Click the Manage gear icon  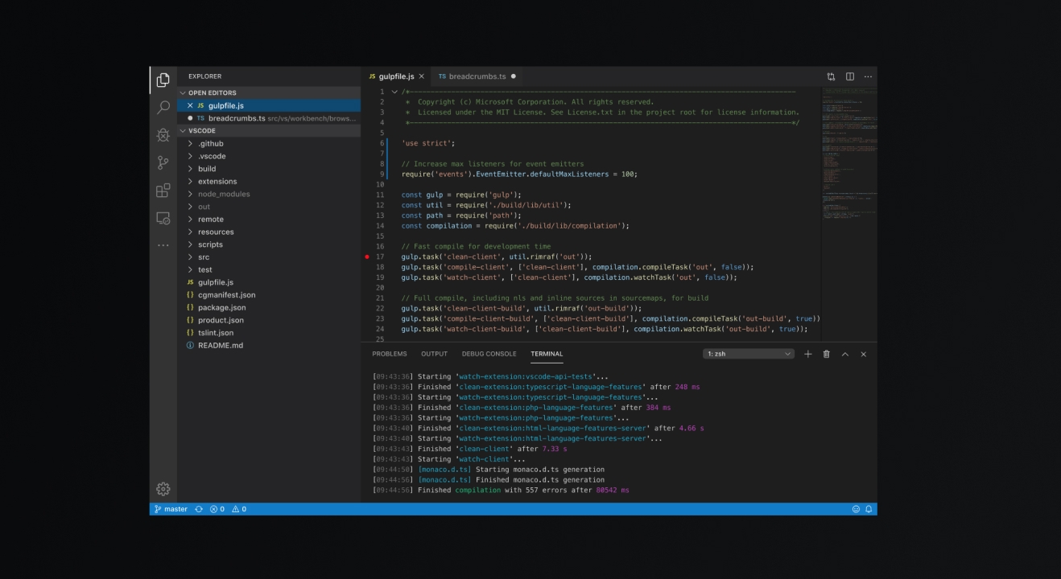click(163, 489)
